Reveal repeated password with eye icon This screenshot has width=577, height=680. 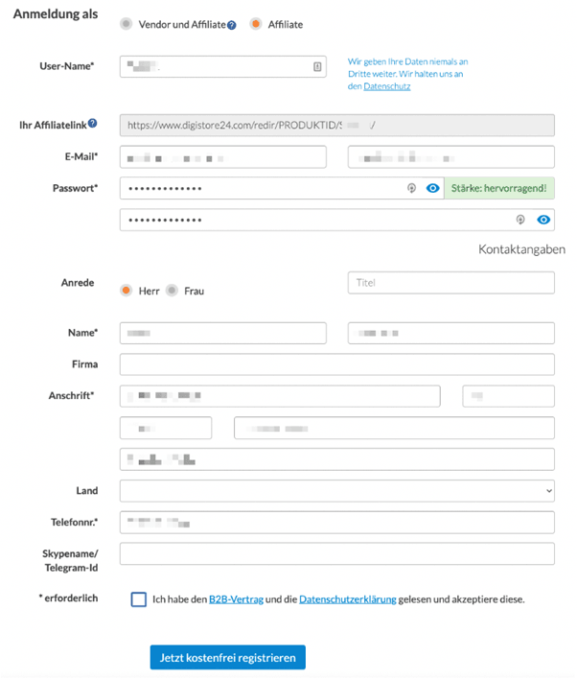coord(543,220)
